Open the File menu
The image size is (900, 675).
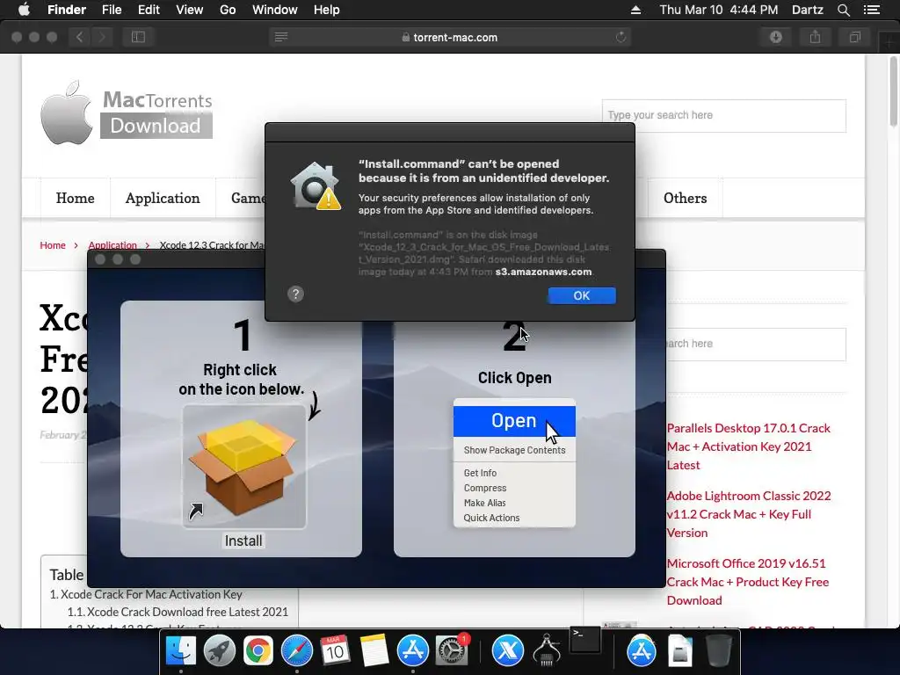(x=112, y=10)
